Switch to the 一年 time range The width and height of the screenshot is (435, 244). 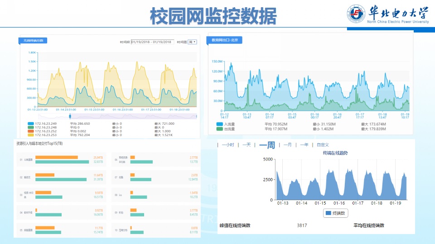pyautogui.click(x=304, y=145)
